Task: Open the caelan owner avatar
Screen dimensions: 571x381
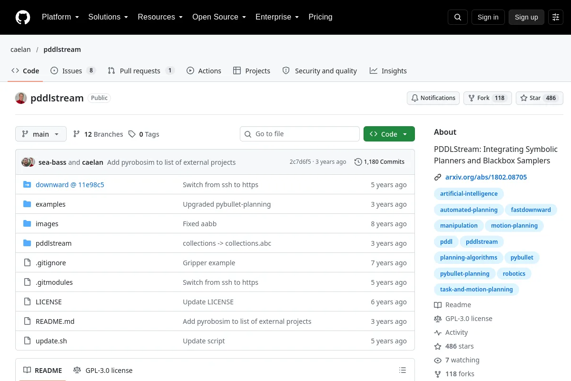Action: click(21, 98)
